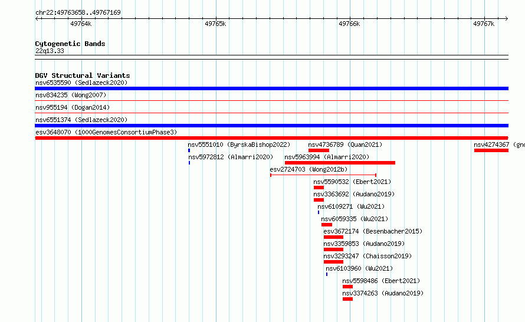Viewport: 525px width, 322px height.
Task: Click the 49764k ruler position
Action: [81, 24]
